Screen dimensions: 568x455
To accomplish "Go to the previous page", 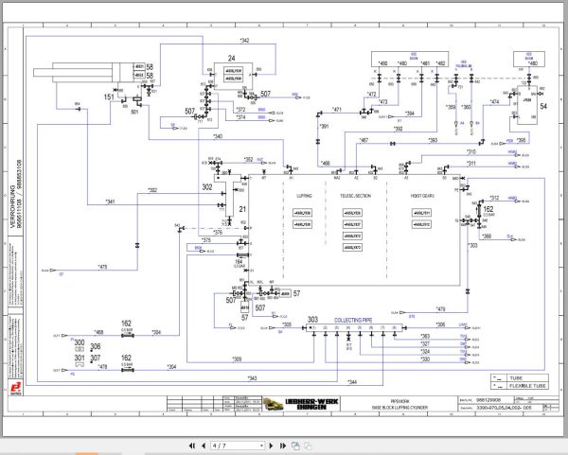I will click(204, 446).
